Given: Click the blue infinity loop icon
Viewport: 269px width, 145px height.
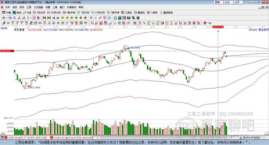Looking at the screenshot, I should click(210, 23).
